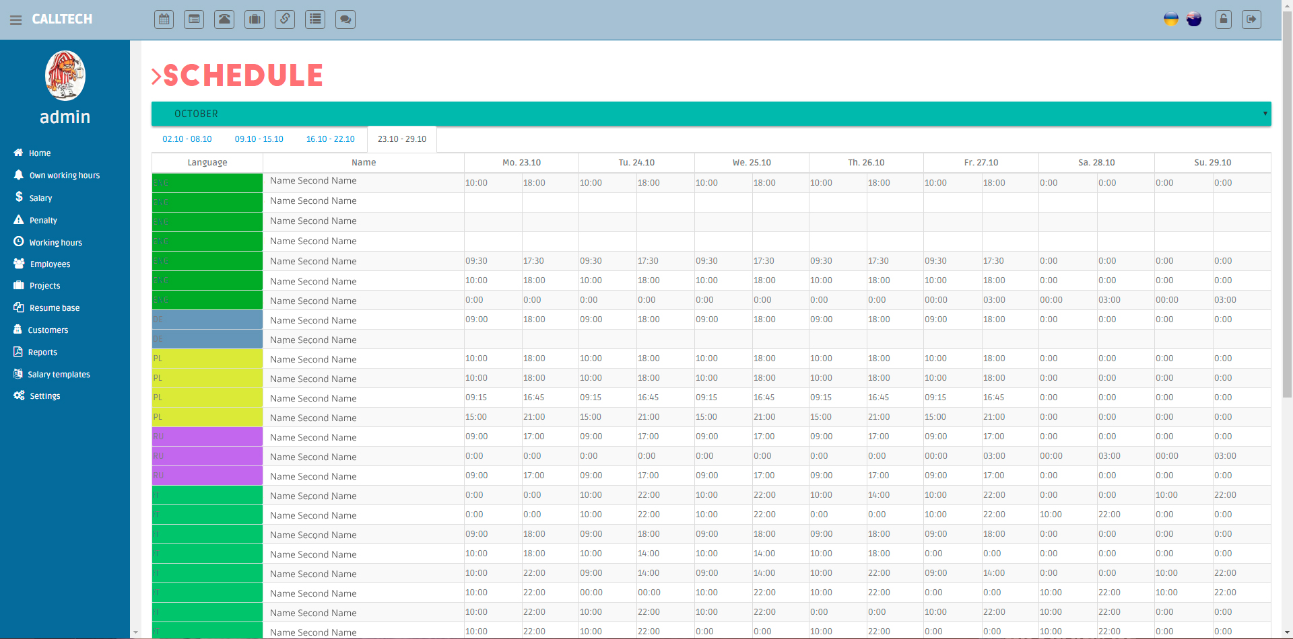Switch to the 09.10 - 15.10 week tab
The height and width of the screenshot is (639, 1293).
tap(259, 139)
